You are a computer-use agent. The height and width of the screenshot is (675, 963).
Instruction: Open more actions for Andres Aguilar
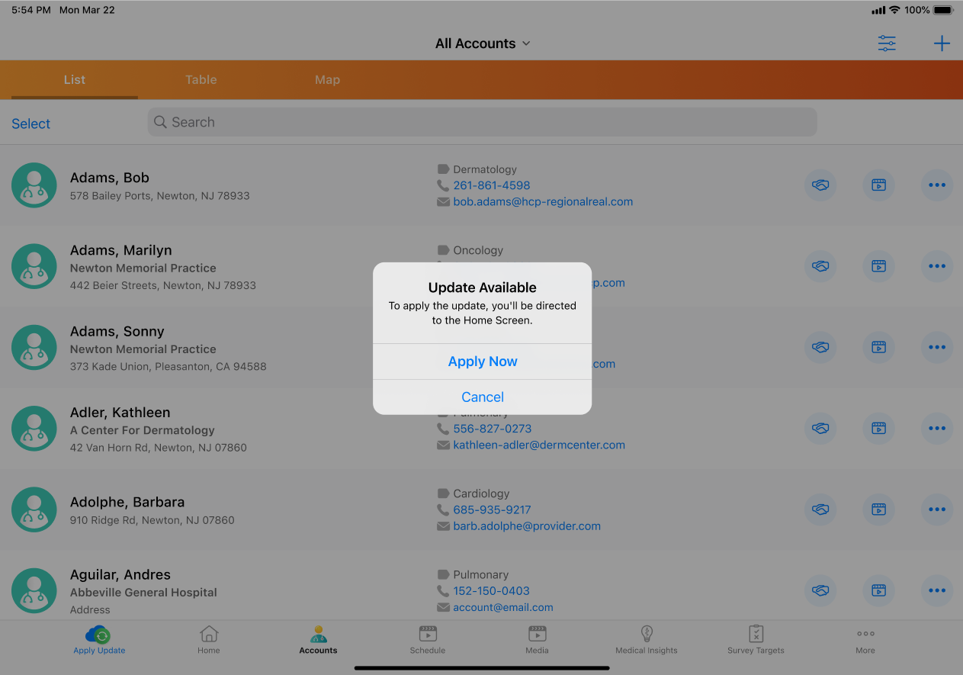(x=936, y=590)
